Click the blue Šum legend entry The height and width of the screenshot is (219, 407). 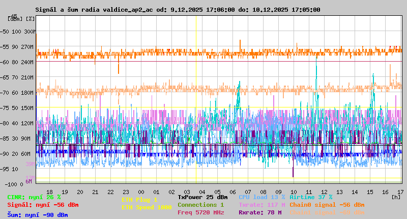coord(38,215)
